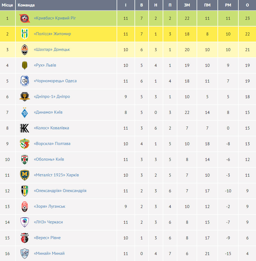Screen dimensions: 256x261
Task: Click the Veres Rivne club emblem
Action: [x=24, y=238]
